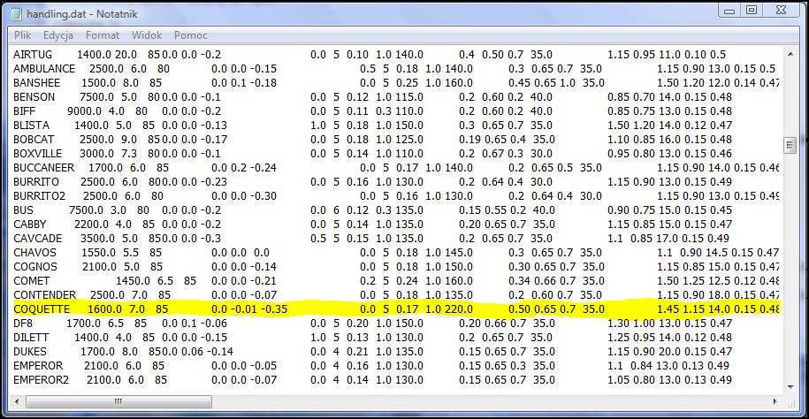Click the Notepad icon in title bar
Screen dimensions: 809x419
(17, 13)
